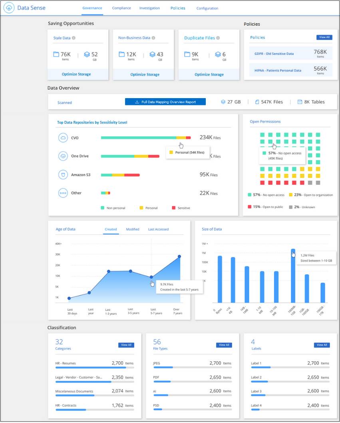
Task: Download Full Data Mapping Overview Report
Action: tap(165, 102)
